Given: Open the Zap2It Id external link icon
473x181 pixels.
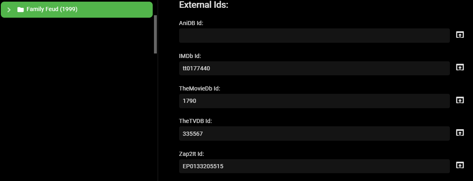Looking at the screenshot, I should (460, 165).
